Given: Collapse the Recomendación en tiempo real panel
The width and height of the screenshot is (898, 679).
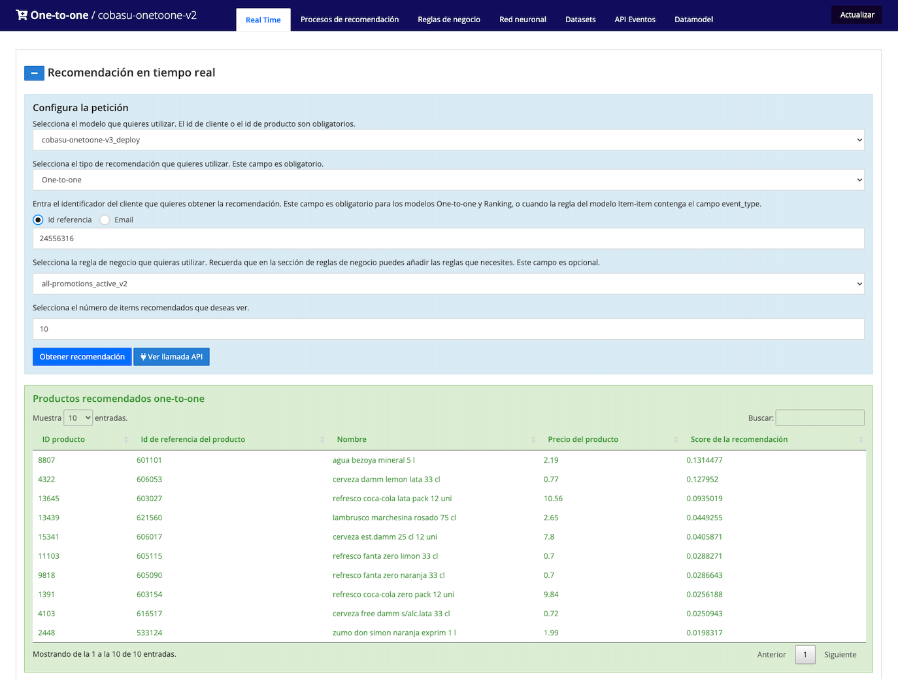Looking at the screenshot, I should point(34,73).
